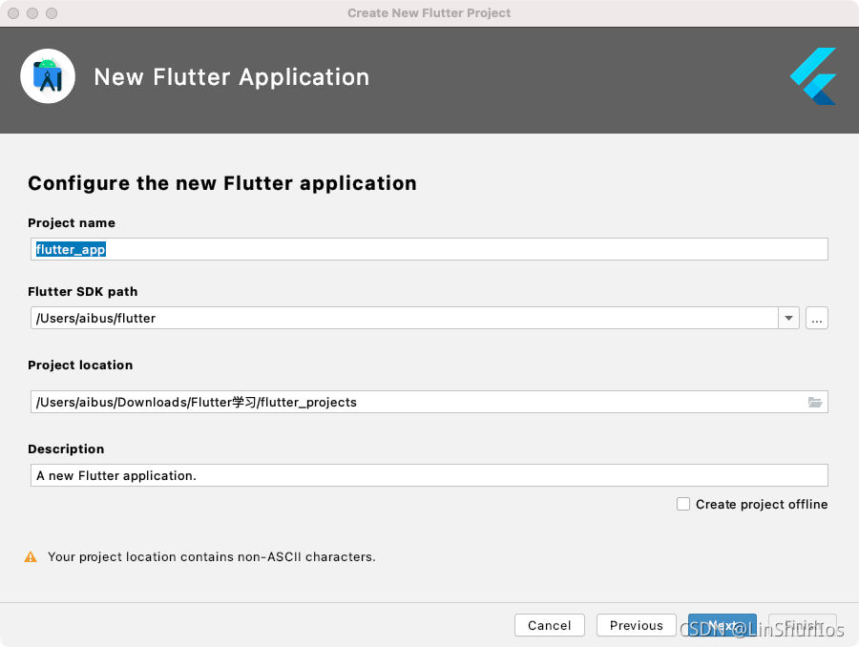Click the Description label
859x647 pixels.
66,449
